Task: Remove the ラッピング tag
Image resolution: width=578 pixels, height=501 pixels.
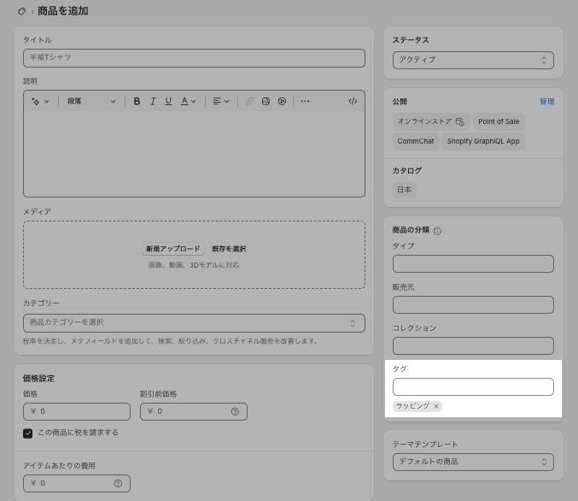Action: 436,406
